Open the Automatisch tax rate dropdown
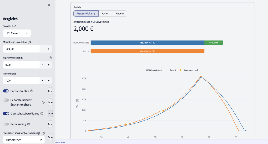 24,140
